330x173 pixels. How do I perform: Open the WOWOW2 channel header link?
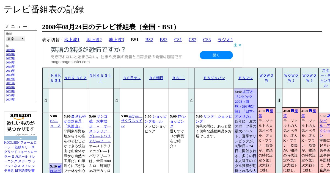pyautogui.click(x=291, y=78)
